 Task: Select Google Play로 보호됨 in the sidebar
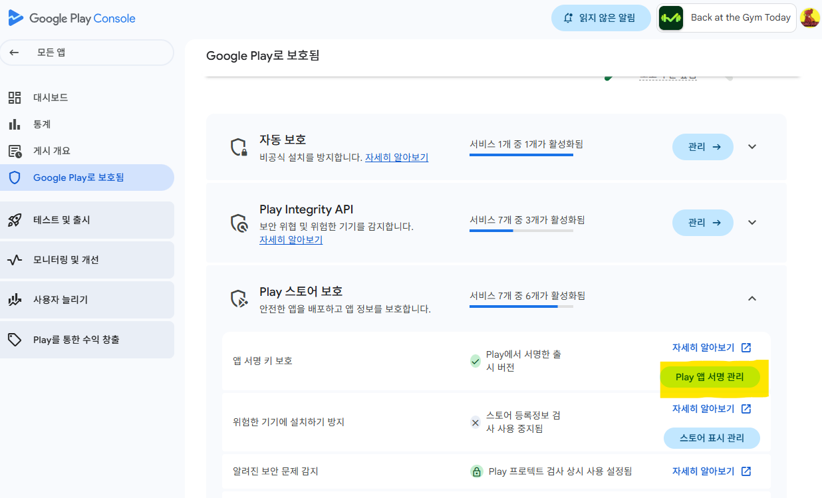(x=87, y=178)
